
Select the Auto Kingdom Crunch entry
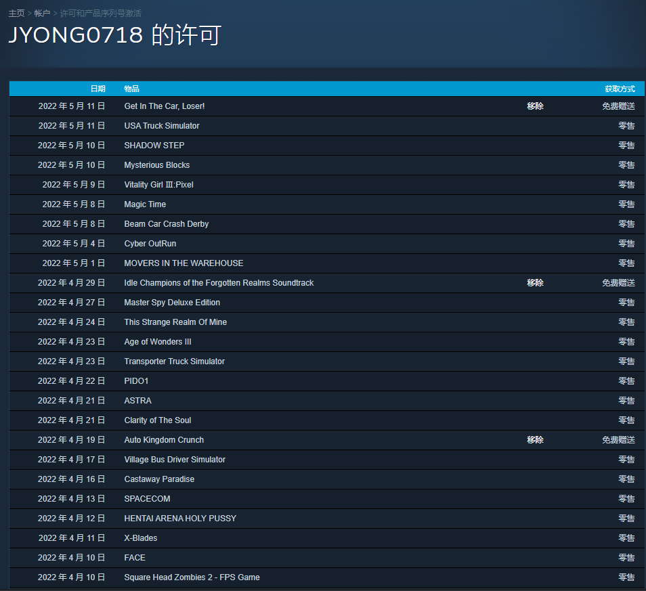[x=164, y=440]
